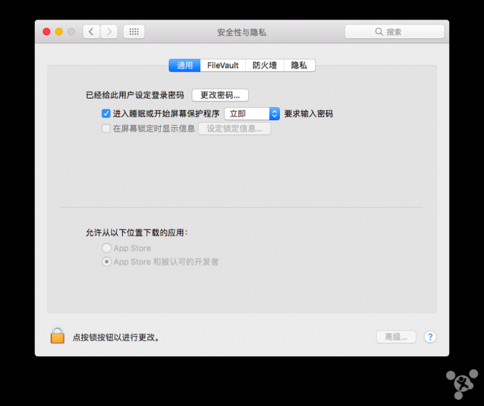Screen dimensions: 484x406
Task: Click the 更改密码... button
Action: coord(220,95)
